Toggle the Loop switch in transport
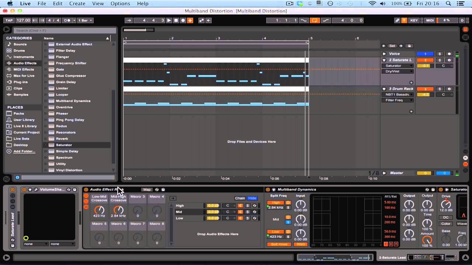472x265 pixels. coord(315,20)
